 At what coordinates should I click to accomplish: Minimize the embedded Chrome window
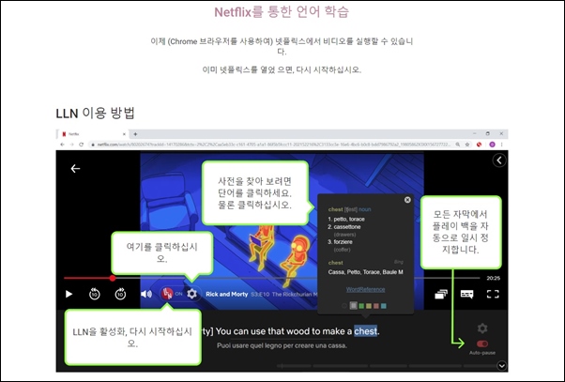[475, 133]
